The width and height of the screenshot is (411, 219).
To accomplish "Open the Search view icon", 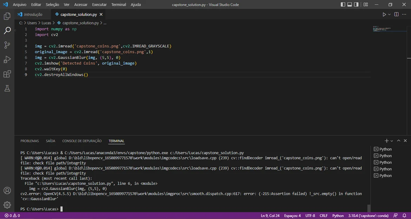I will tap(7, 31).
